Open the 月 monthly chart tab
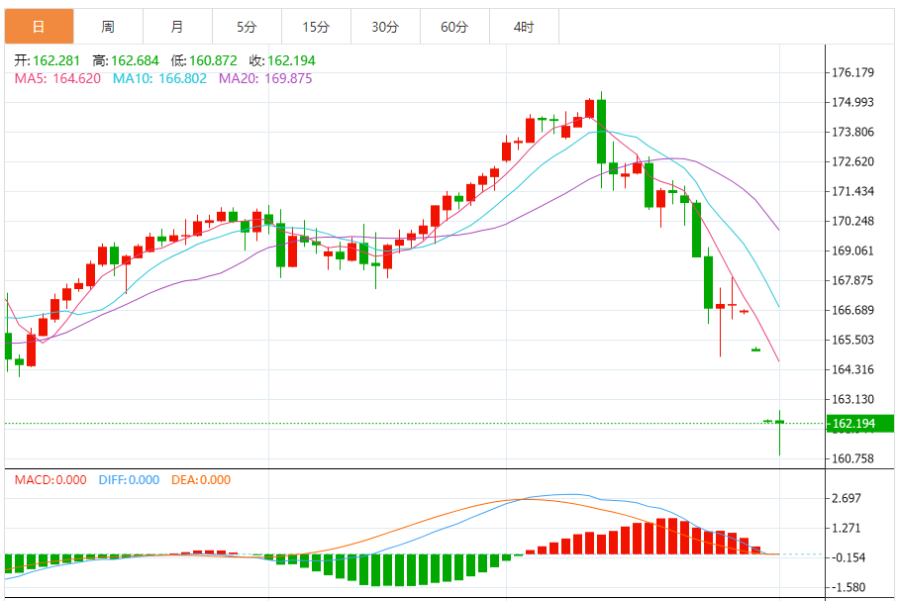This screenshot has height=601, width=899. coord(177,27)
